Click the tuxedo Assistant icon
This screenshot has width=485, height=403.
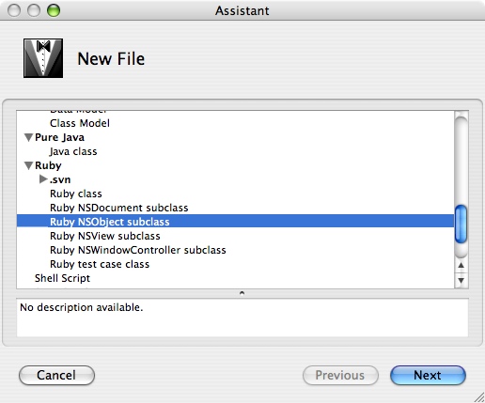[x=43, y=58]
